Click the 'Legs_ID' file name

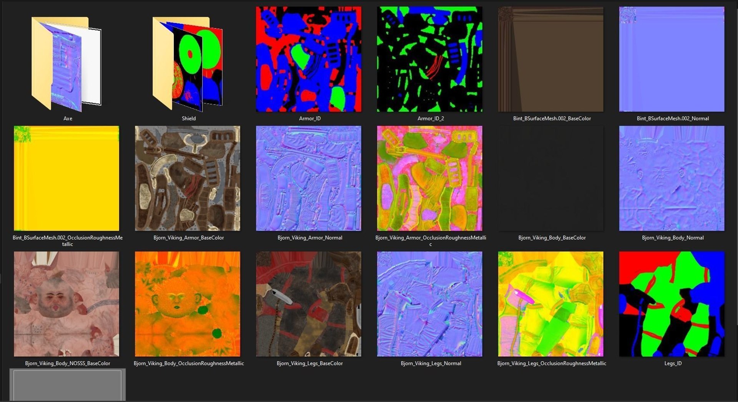[x=673, y=364]
